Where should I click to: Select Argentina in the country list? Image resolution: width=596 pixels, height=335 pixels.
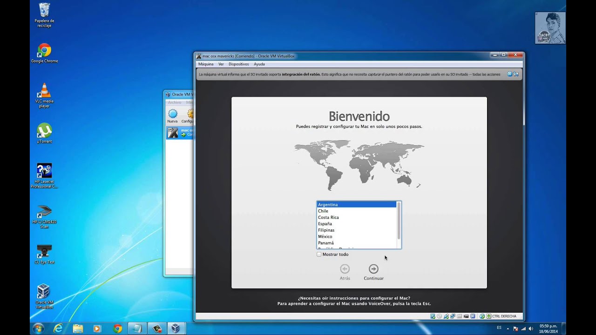pos(356,205)
